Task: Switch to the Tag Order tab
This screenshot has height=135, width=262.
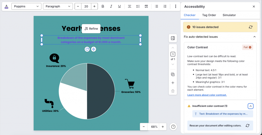Action: [209, 15]
